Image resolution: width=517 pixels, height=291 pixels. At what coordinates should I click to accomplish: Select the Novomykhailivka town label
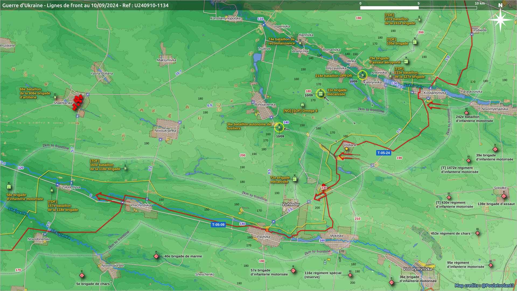coord(495,109)
